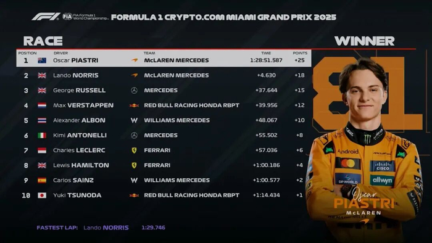Click the Dutch flag beside Max Verstappen
Image resolution: width=432 pixels, height=243 pixels.
42,105
